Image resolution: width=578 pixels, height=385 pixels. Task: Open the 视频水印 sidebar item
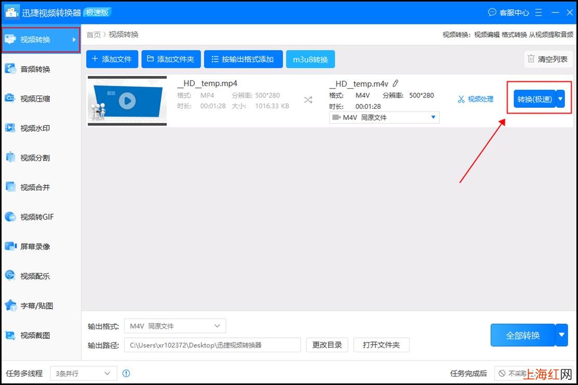41,129
